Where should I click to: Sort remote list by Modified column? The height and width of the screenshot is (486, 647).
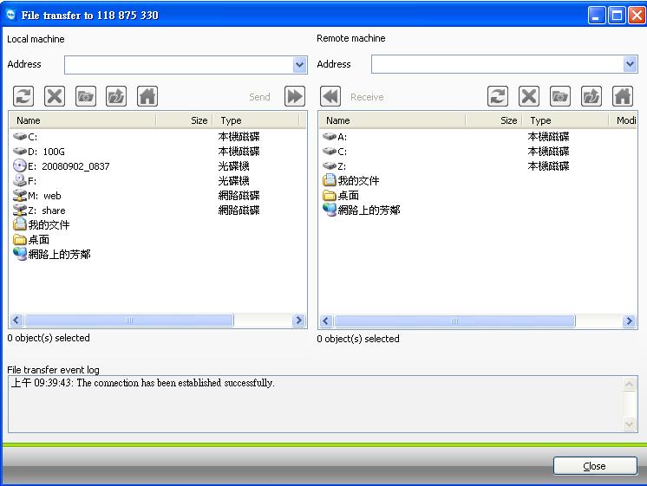[623, 120]
